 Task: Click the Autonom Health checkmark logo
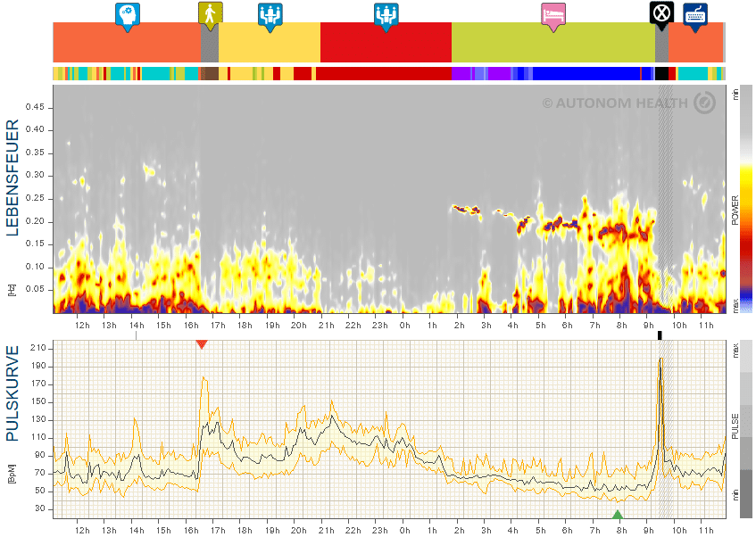704,103
